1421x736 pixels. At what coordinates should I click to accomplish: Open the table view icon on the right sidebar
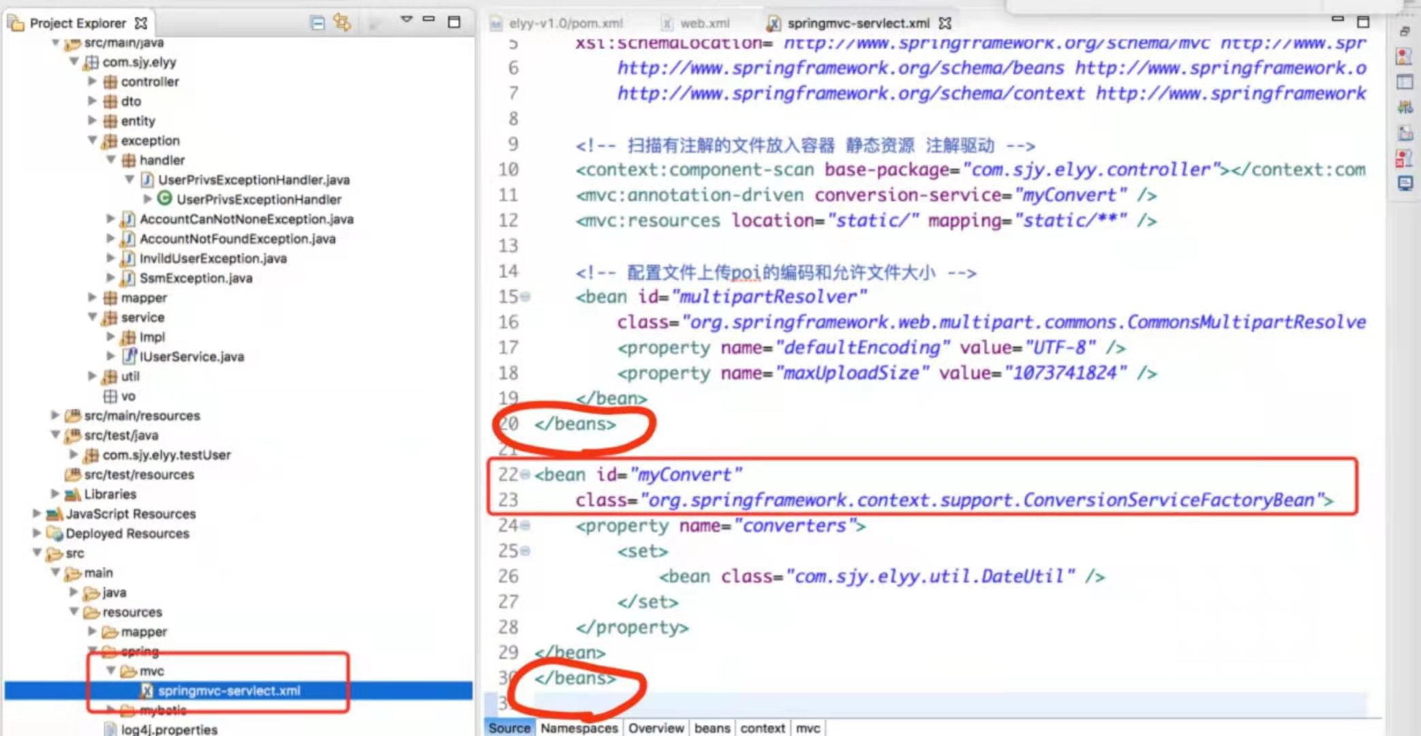pos(1404,82)
